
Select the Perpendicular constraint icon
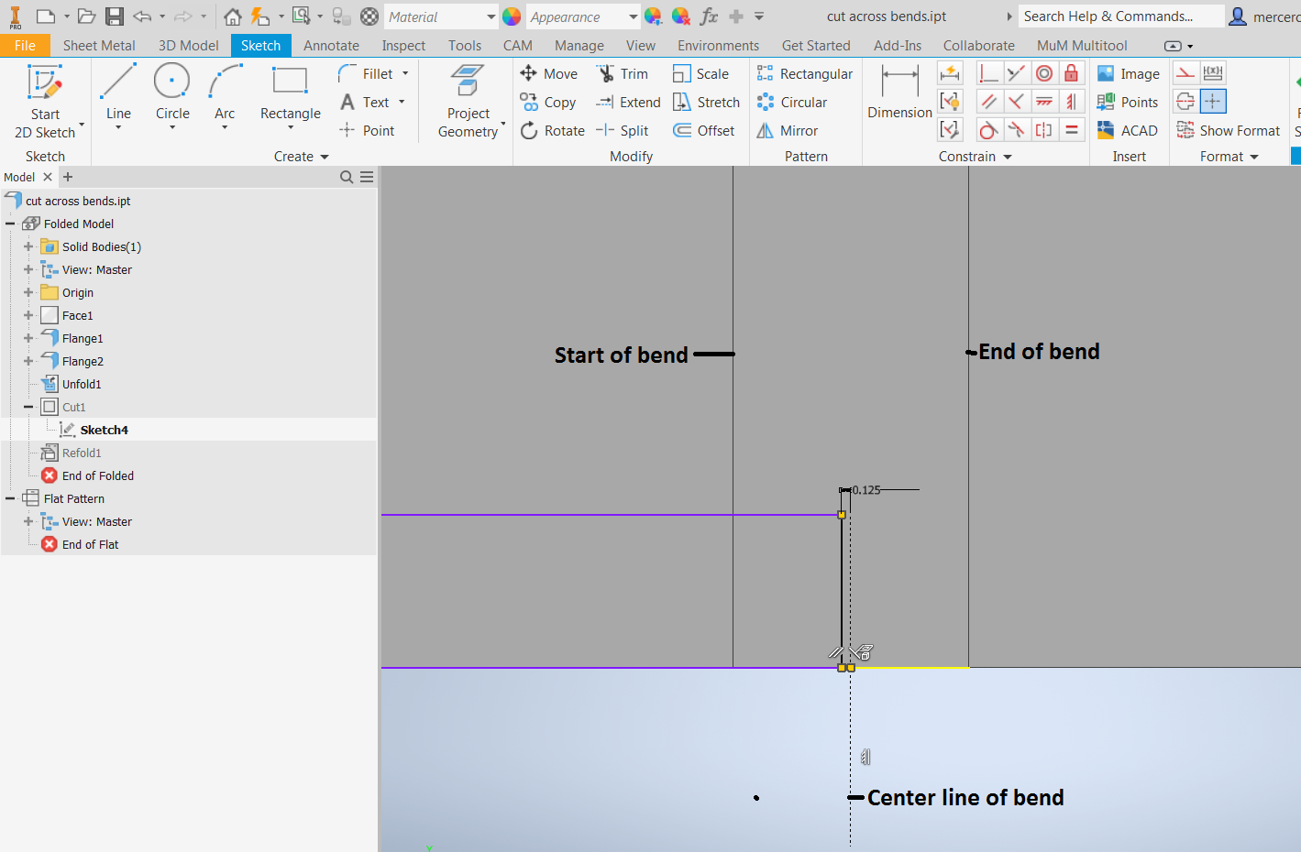[x=988, y=72]
